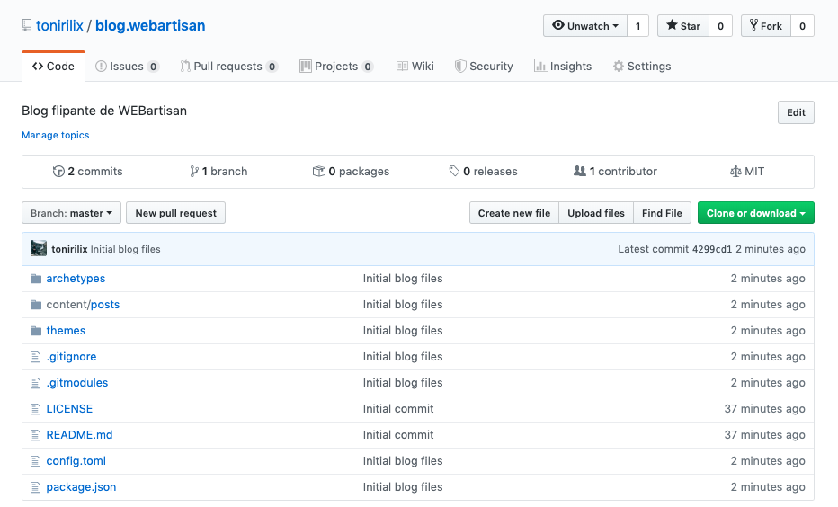Click the commits history clock icon

pyautogui.click(x=58, y=172)
